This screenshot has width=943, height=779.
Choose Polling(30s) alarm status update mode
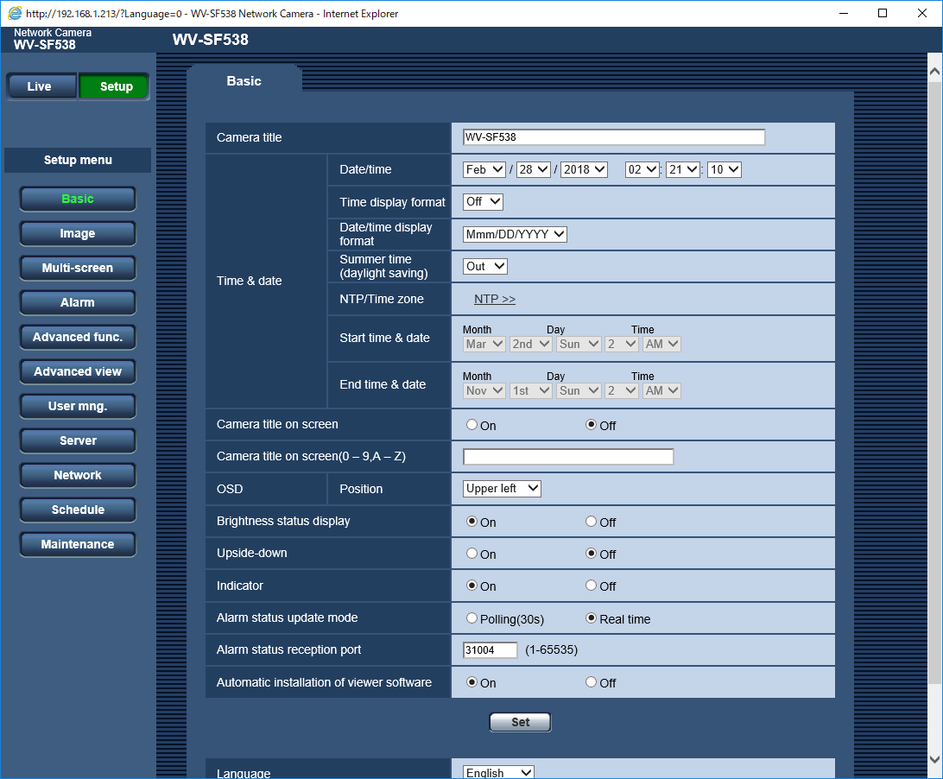(x=471, y=618)
